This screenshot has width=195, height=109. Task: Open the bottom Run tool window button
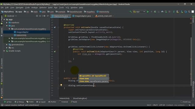(x=8, y=102)
